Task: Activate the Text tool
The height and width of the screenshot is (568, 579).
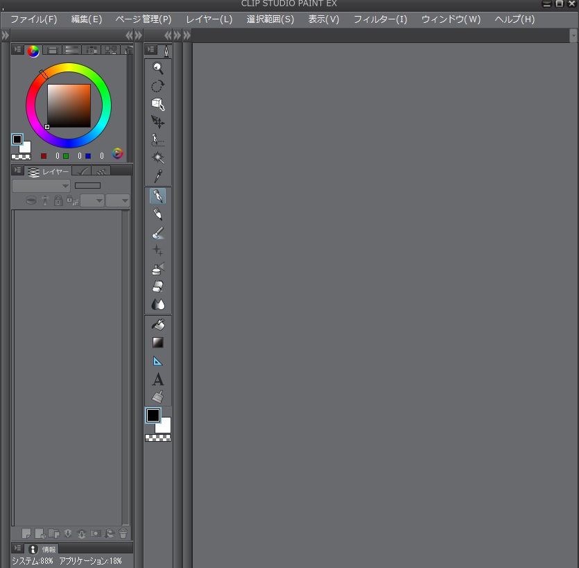Action: coord(158,379)
